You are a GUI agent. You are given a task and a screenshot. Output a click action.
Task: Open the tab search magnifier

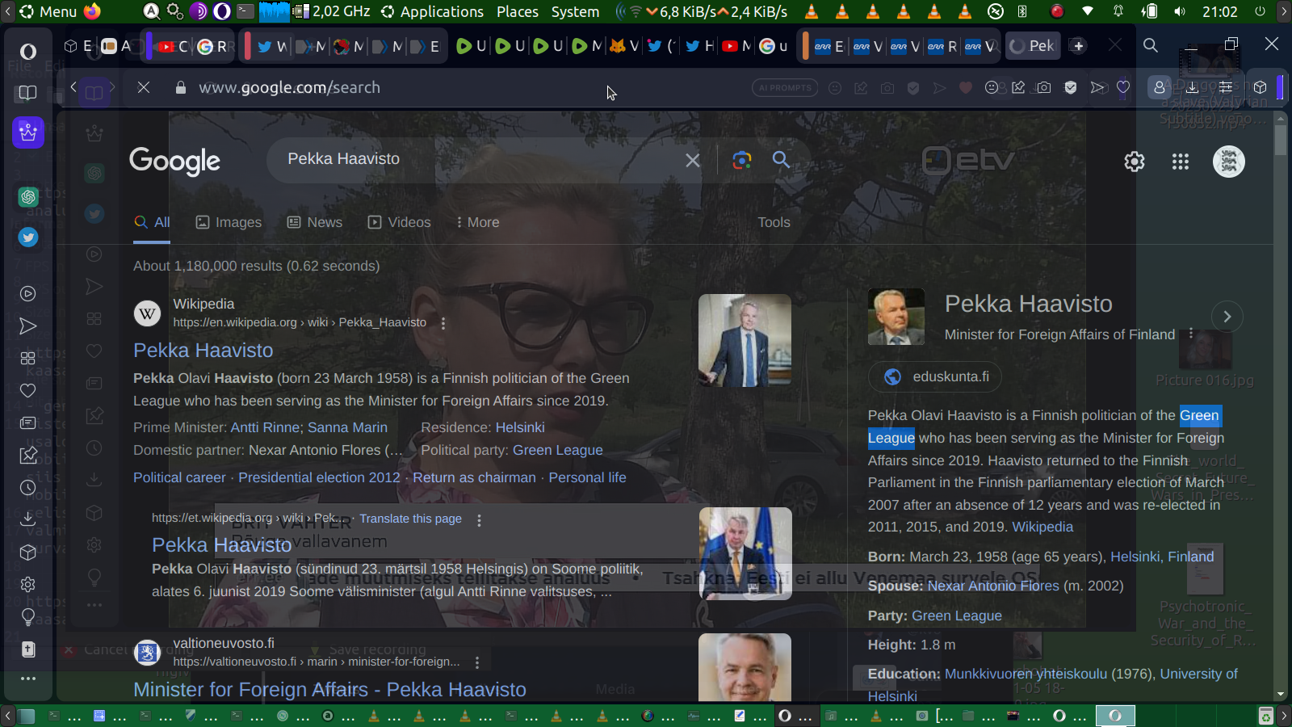(1151, 46)
